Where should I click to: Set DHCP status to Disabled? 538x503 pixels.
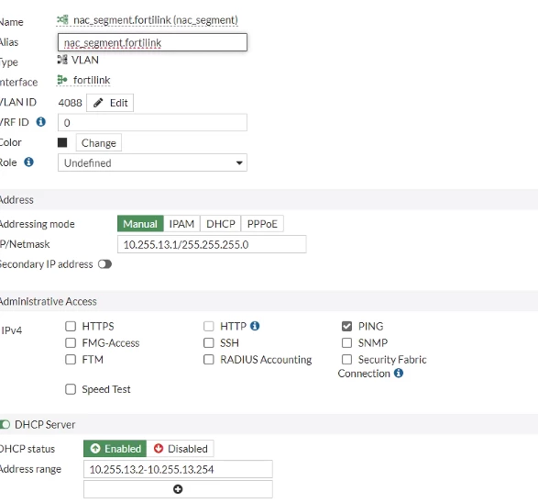click(181, 448)
